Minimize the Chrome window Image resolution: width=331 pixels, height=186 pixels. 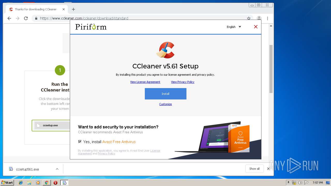click(252, 5)
